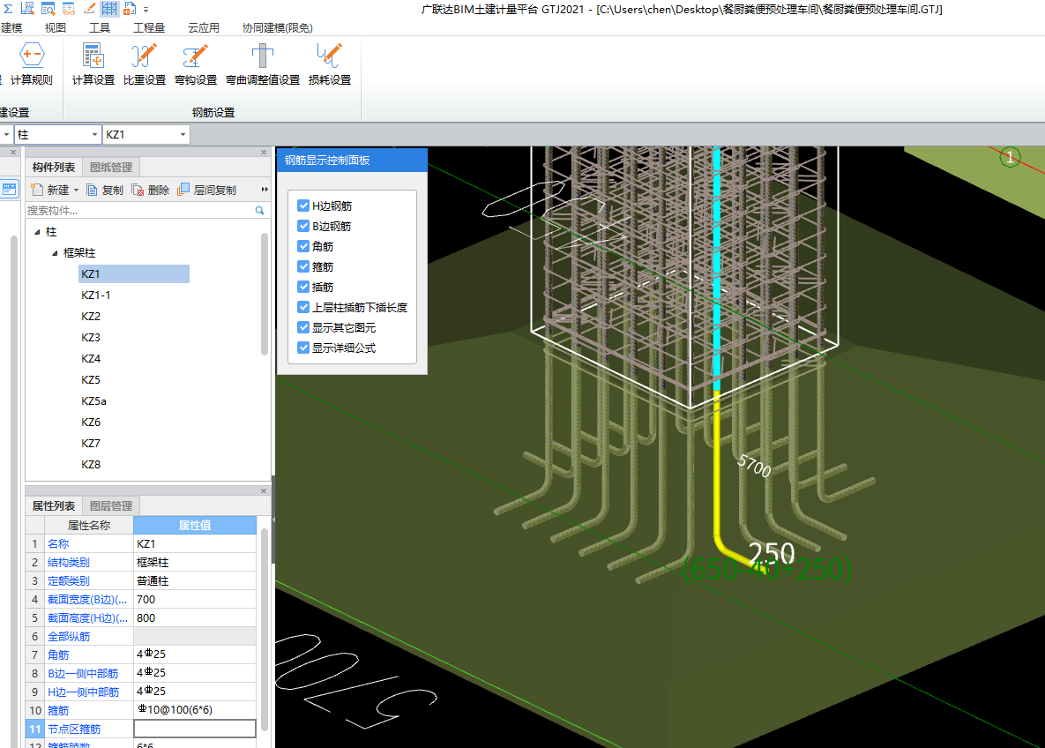Select KZ8 in the component tree
This screenshot has height=748, width=1045.
point(91,465)
